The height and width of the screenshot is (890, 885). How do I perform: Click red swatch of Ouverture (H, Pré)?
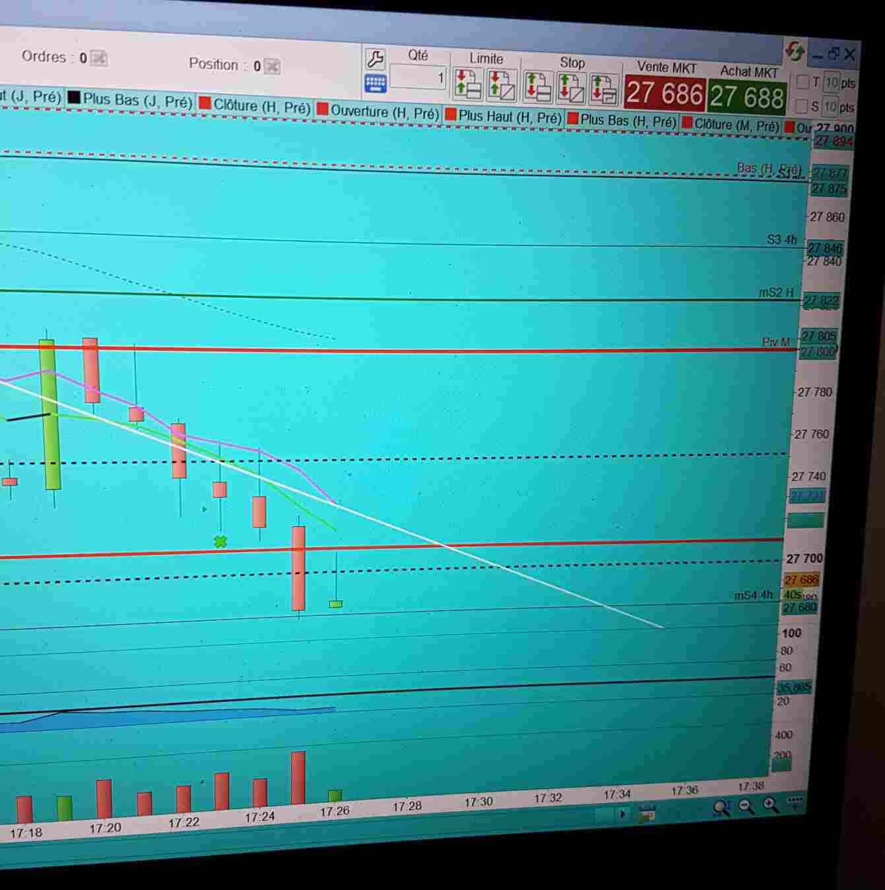(323, 110)
